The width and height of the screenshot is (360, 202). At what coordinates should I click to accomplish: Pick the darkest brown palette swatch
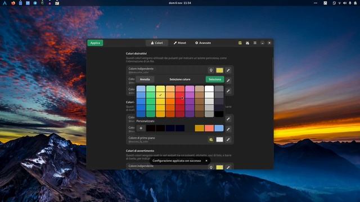point(200,114)
